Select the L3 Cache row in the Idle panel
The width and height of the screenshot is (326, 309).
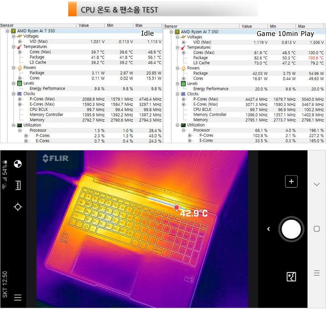[38, 62]
